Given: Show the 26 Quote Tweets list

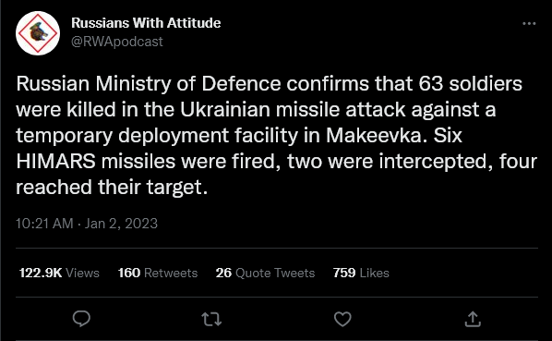Looking at the screenshot, I should tap(265, 273).
